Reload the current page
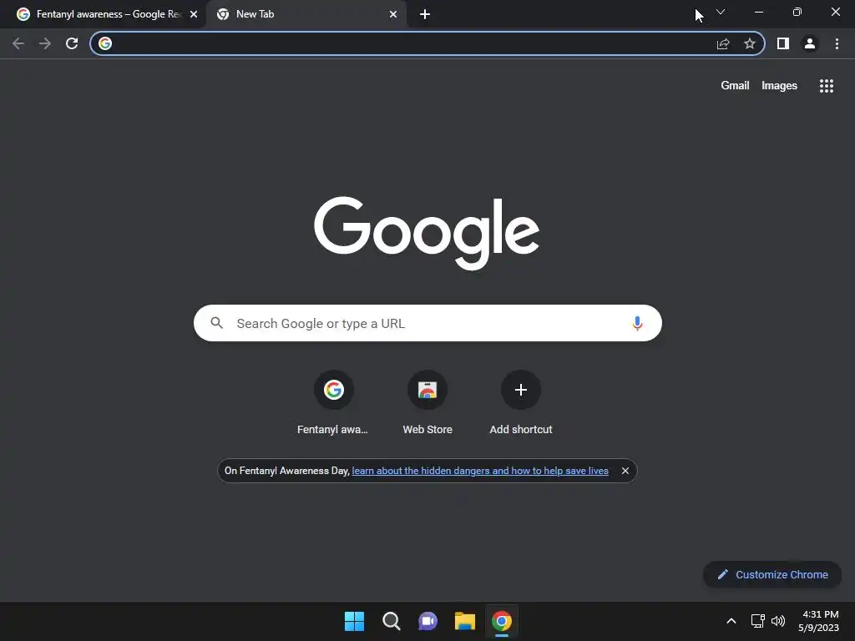Viewport: 855px width, 641px height. (x=72, y=43)
